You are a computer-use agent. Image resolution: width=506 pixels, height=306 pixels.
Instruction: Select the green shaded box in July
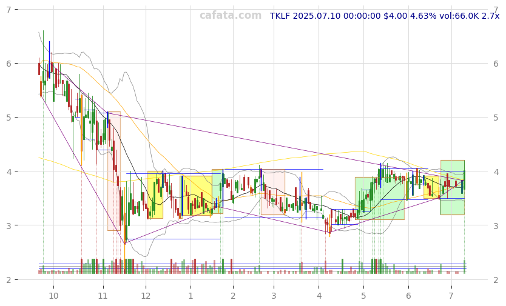(453, 187)
